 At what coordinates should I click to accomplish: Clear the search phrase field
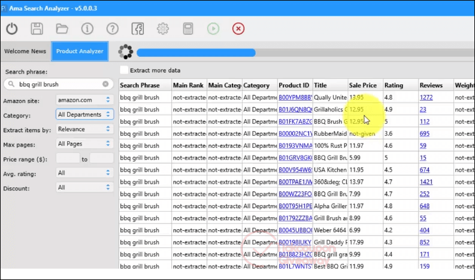pyautogui.click(x=105, y=84)
